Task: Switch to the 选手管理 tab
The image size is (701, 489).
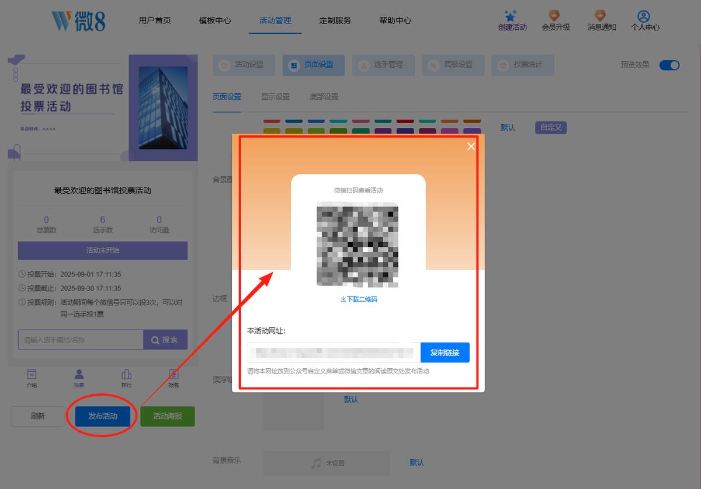Action: point(383,65)
